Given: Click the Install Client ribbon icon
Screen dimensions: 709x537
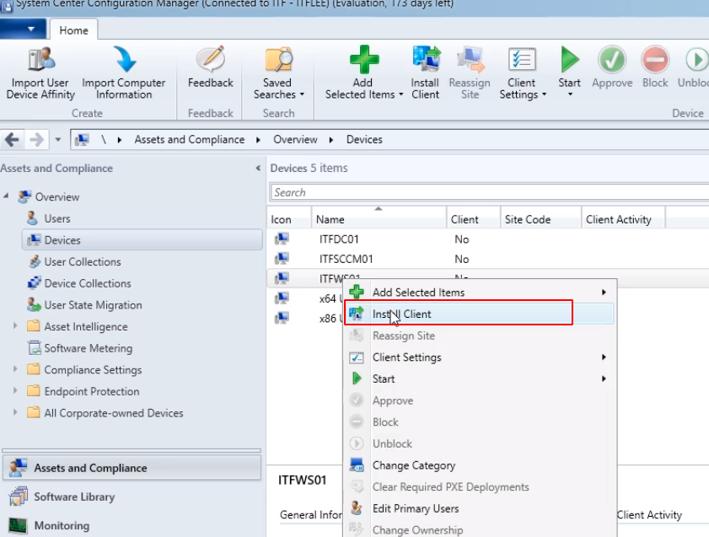Looking at the screenshot, I should click(x=426, y=60).
